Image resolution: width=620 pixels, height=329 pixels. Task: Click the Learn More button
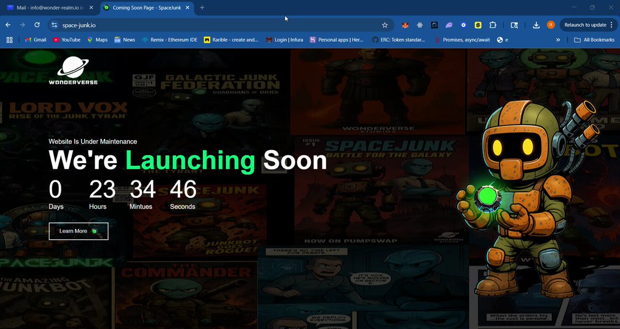(x=79, y=231)
